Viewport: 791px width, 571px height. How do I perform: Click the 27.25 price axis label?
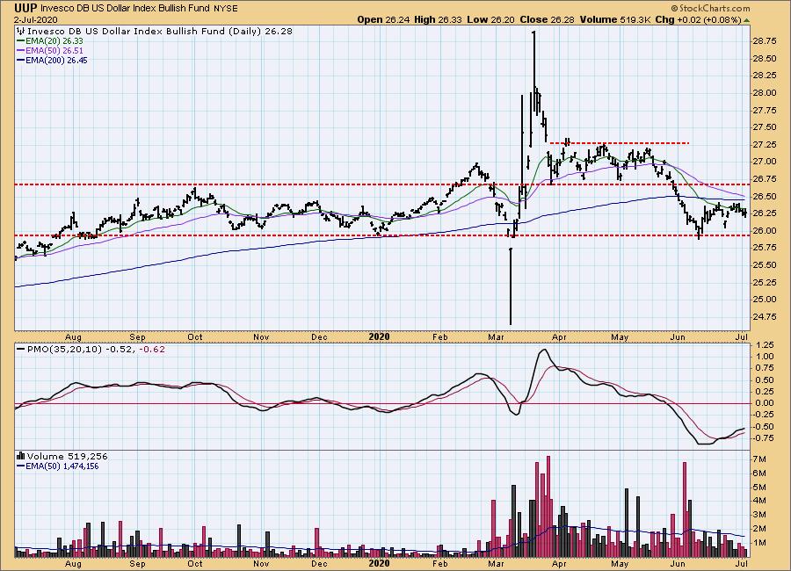point(764,145)
